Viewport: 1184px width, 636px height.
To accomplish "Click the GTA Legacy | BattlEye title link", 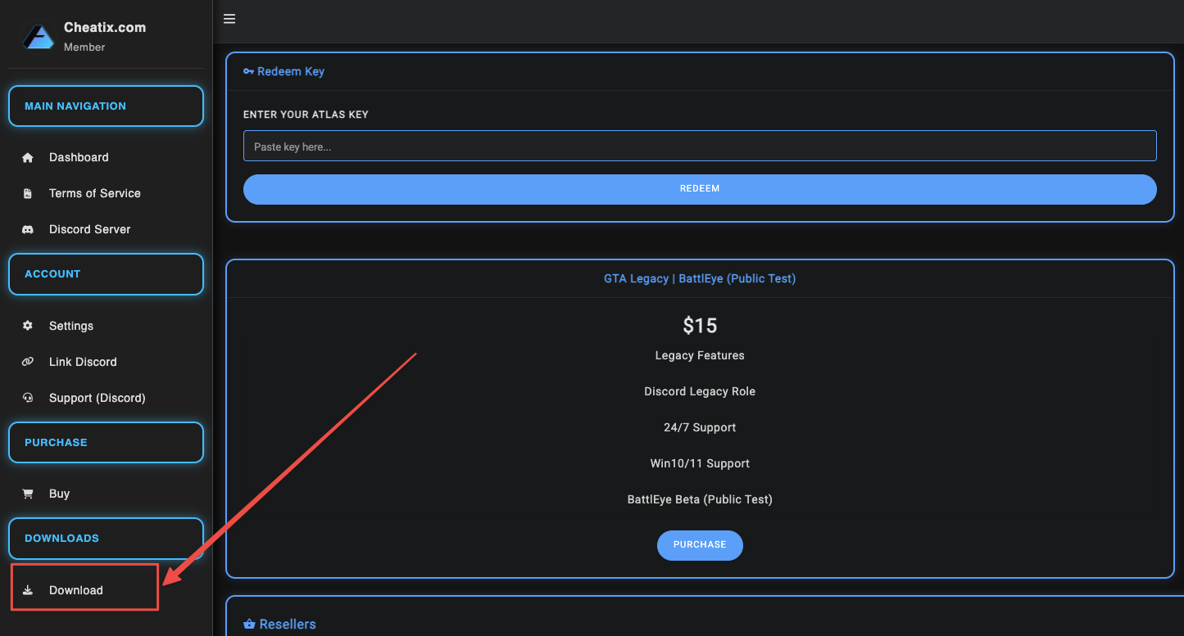I will click(x=699, y=278).
